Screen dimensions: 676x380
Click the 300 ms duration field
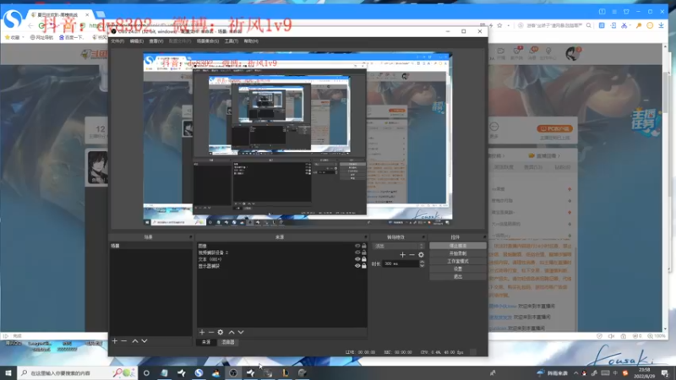pos(401,263)
